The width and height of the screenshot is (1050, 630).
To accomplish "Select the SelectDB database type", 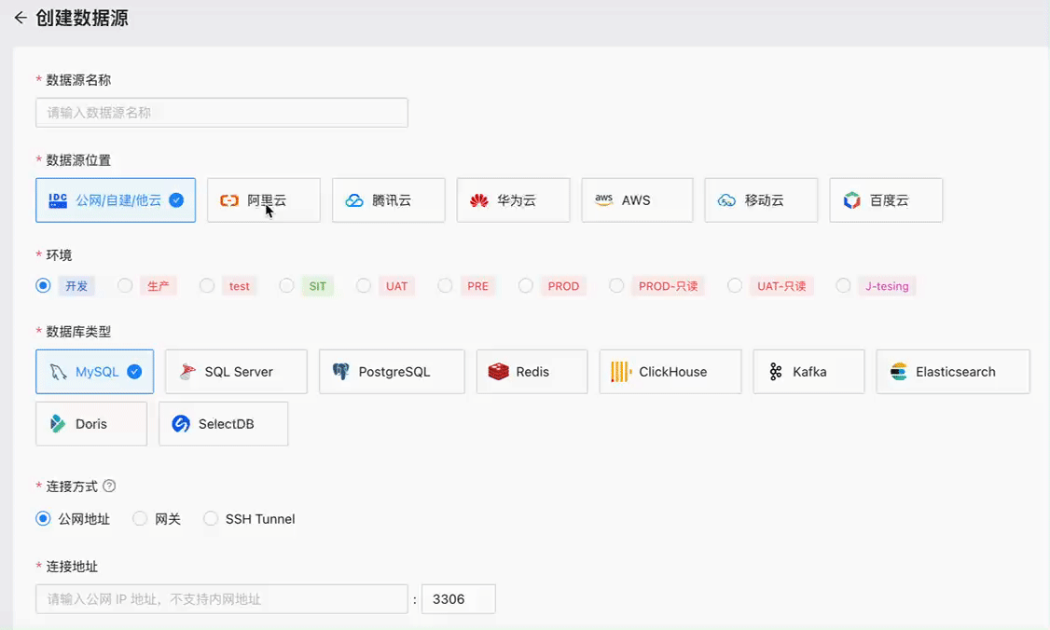I will 224,424.
